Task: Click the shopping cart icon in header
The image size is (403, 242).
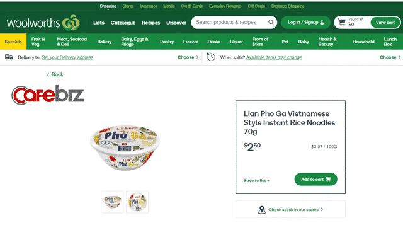Action: pos(341,22)
